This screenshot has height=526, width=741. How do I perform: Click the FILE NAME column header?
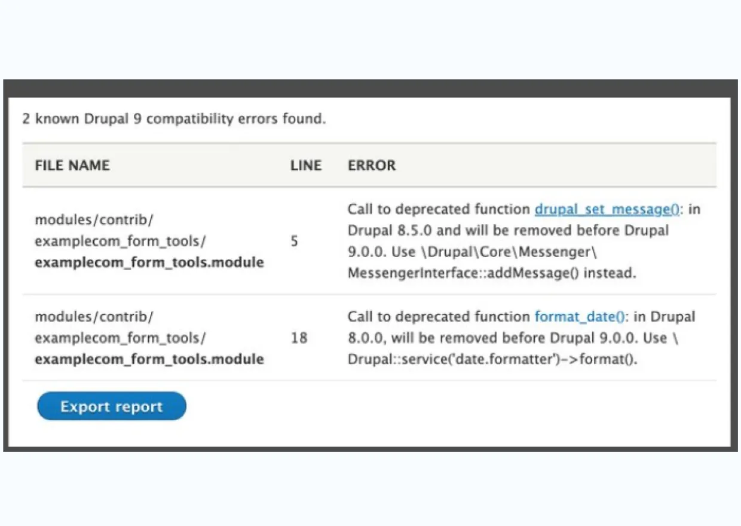(x=72, y=166)
